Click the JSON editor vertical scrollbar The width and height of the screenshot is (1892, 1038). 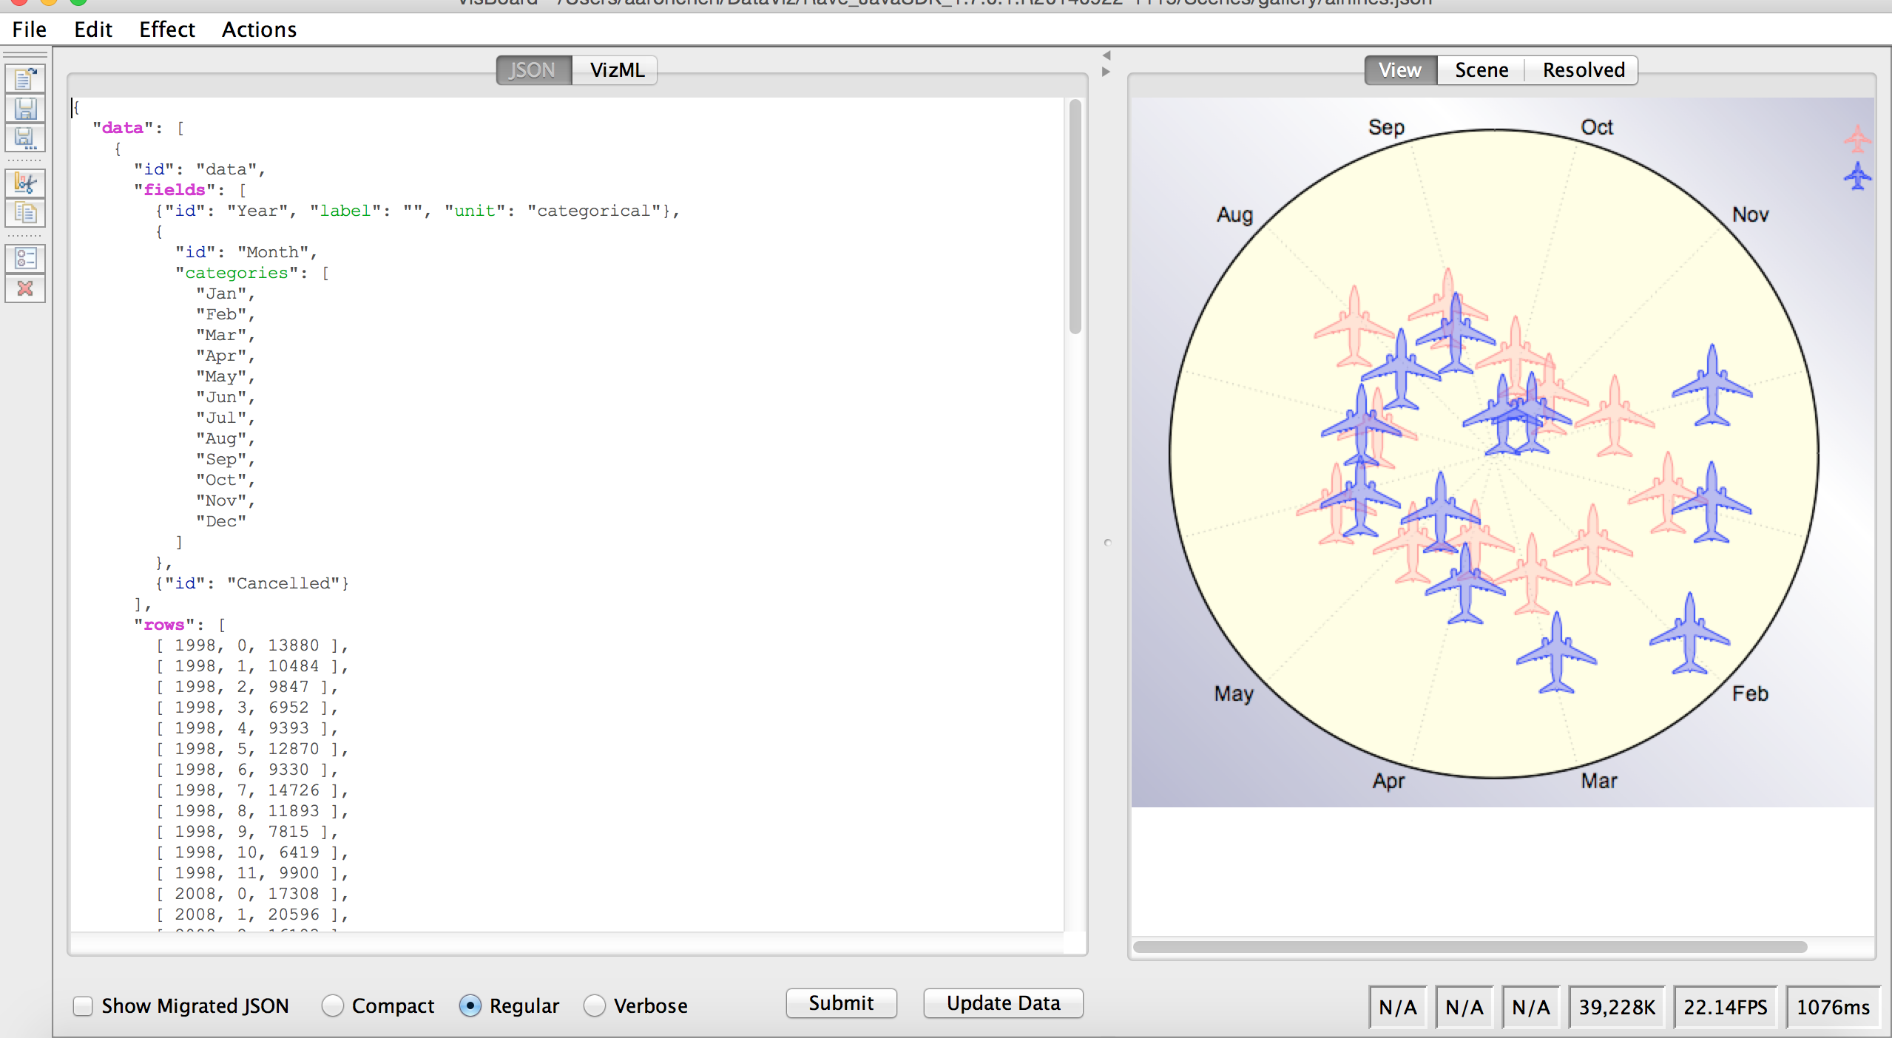coord(1075,218)
